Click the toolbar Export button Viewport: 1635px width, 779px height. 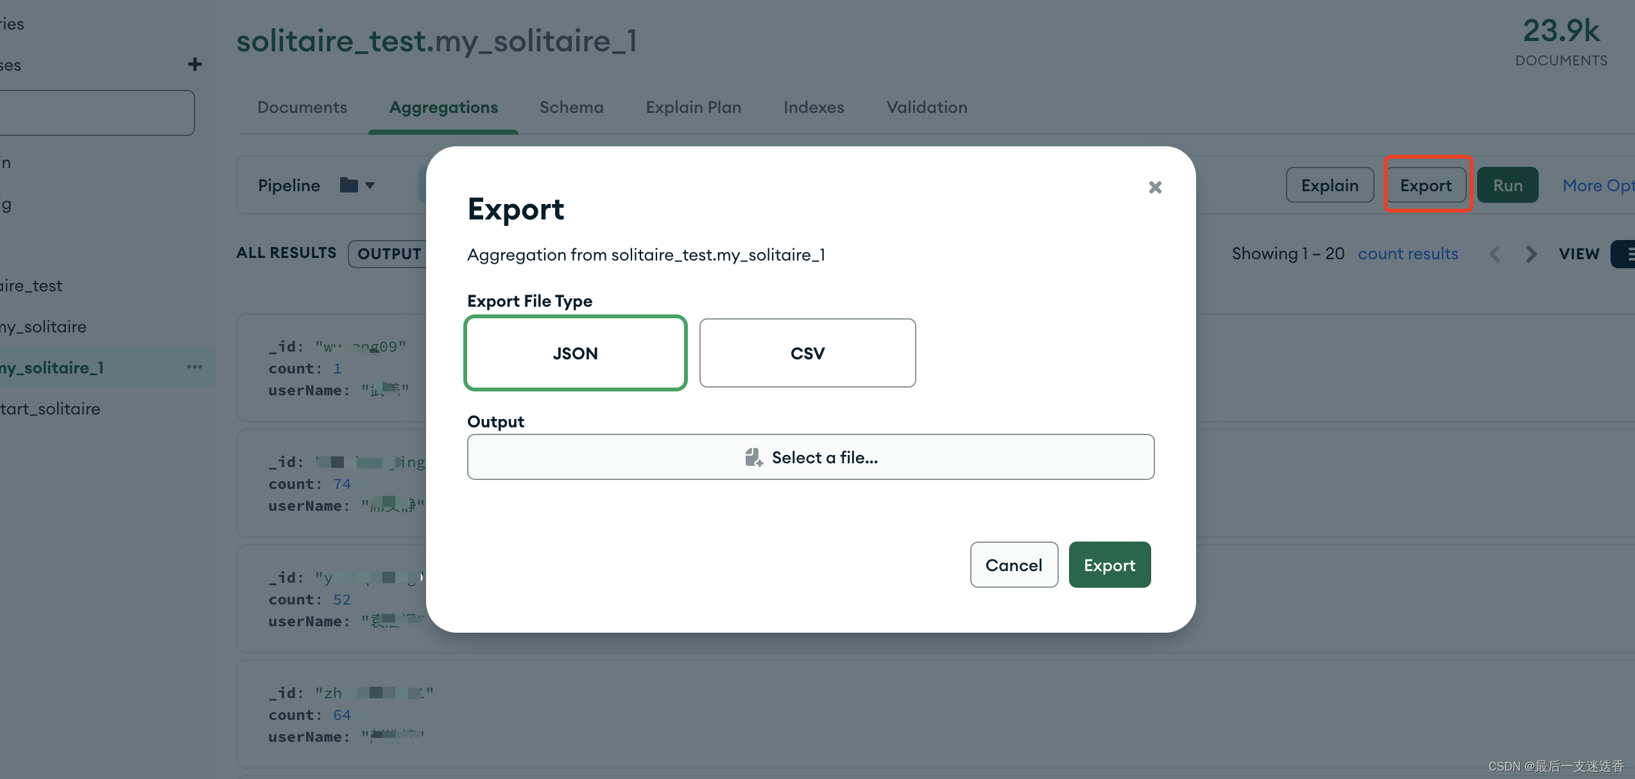(x=1426, y=185)
